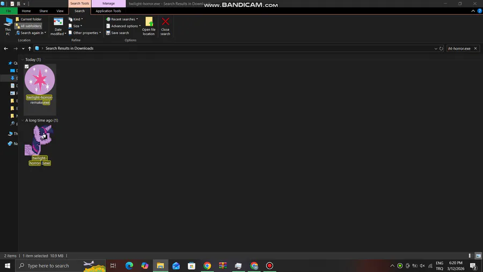
Task: Open File Explorer help icon
Action: coord(480,11)
